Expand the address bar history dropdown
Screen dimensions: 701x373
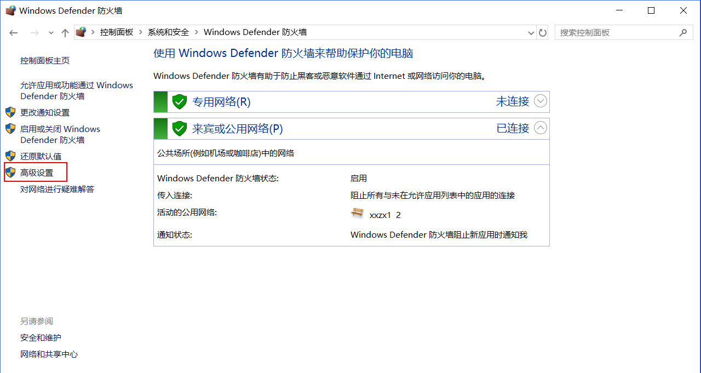click(x=531, y=33)
